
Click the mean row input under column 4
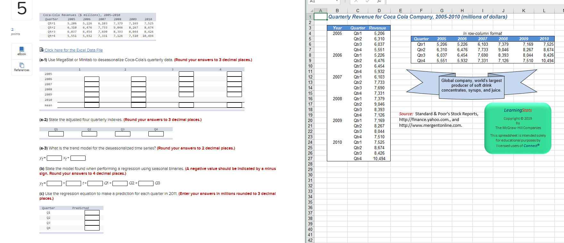(x=234, y=105)
